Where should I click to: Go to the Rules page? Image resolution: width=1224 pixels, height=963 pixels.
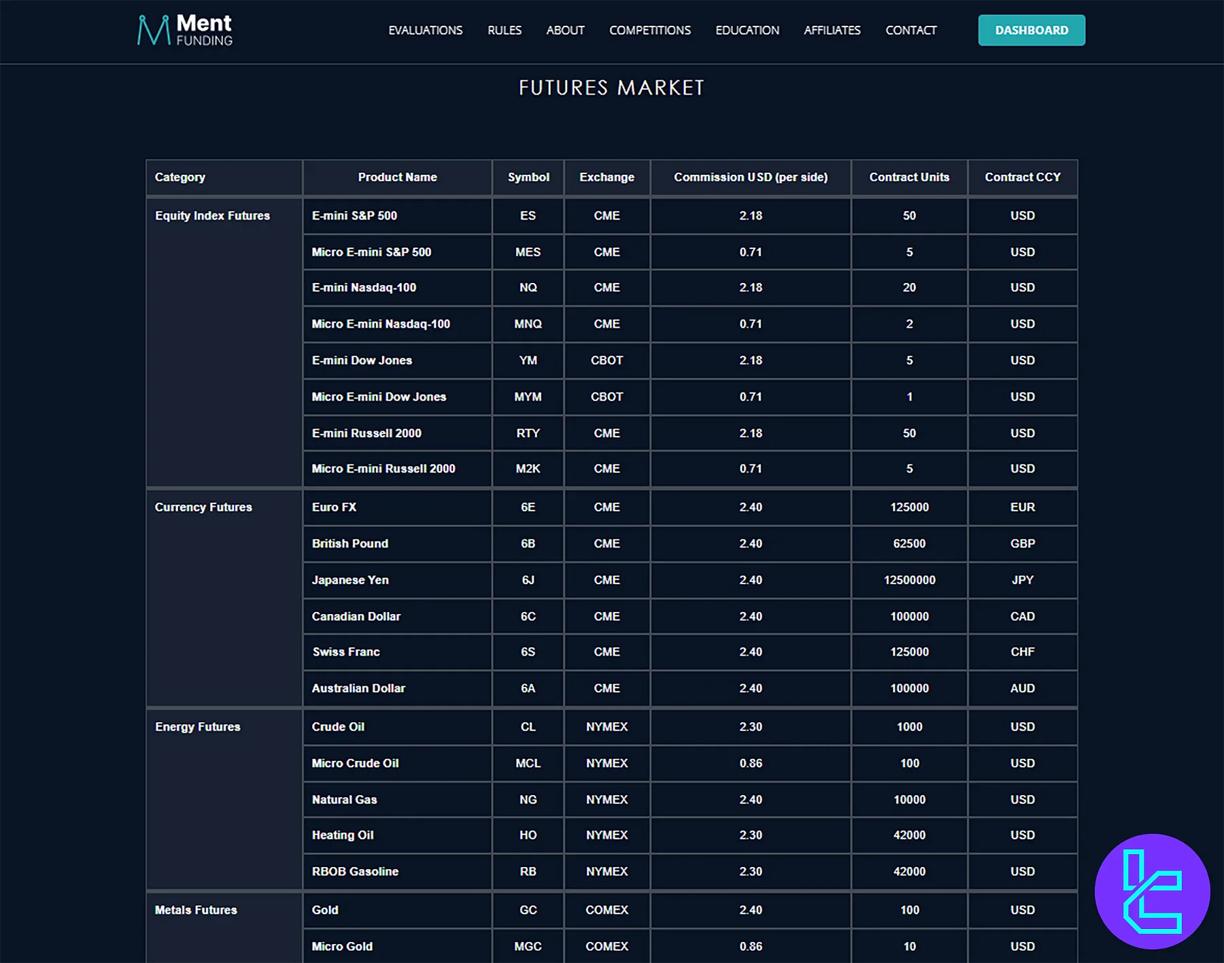point(505,31)
